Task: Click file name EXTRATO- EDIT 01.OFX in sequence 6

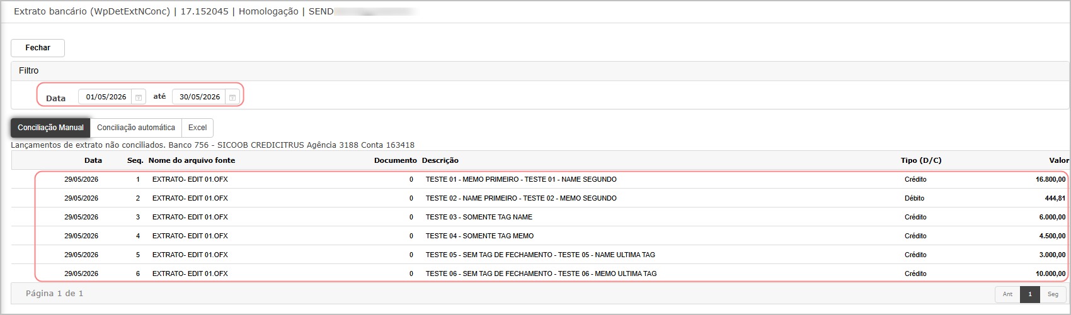Action: click(190, 274)
